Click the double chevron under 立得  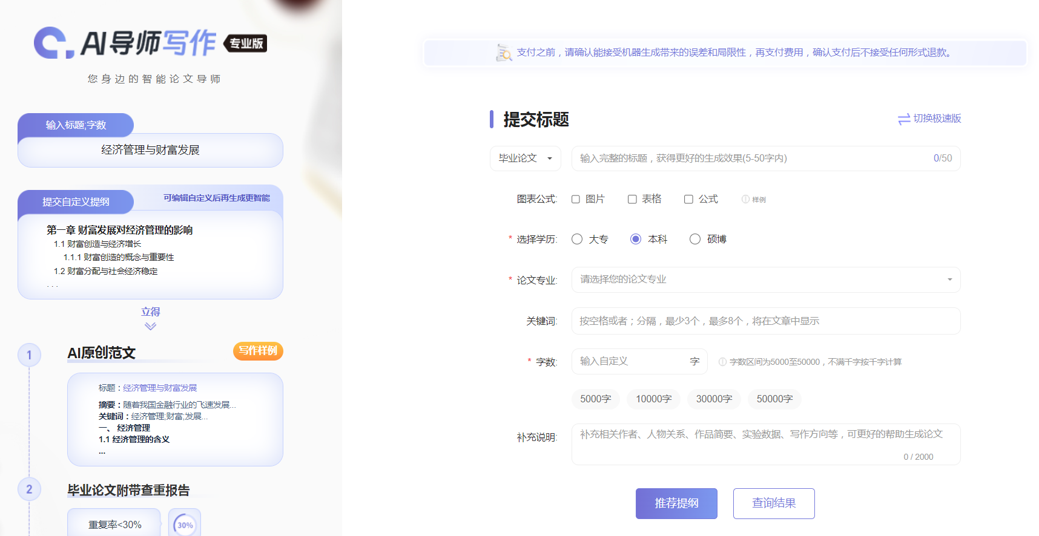point(151,327)
